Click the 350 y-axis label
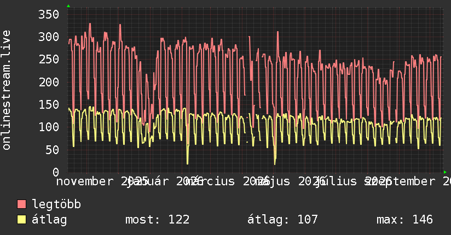The image size is (451, 235). [x=49, y=14]
